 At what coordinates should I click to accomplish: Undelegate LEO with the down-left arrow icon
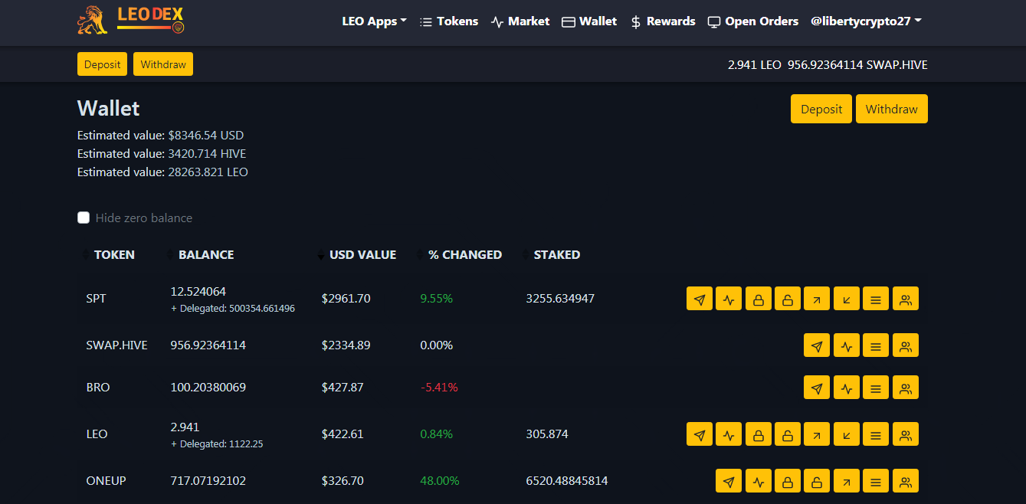pyautogui.click(x=847, y=434)
